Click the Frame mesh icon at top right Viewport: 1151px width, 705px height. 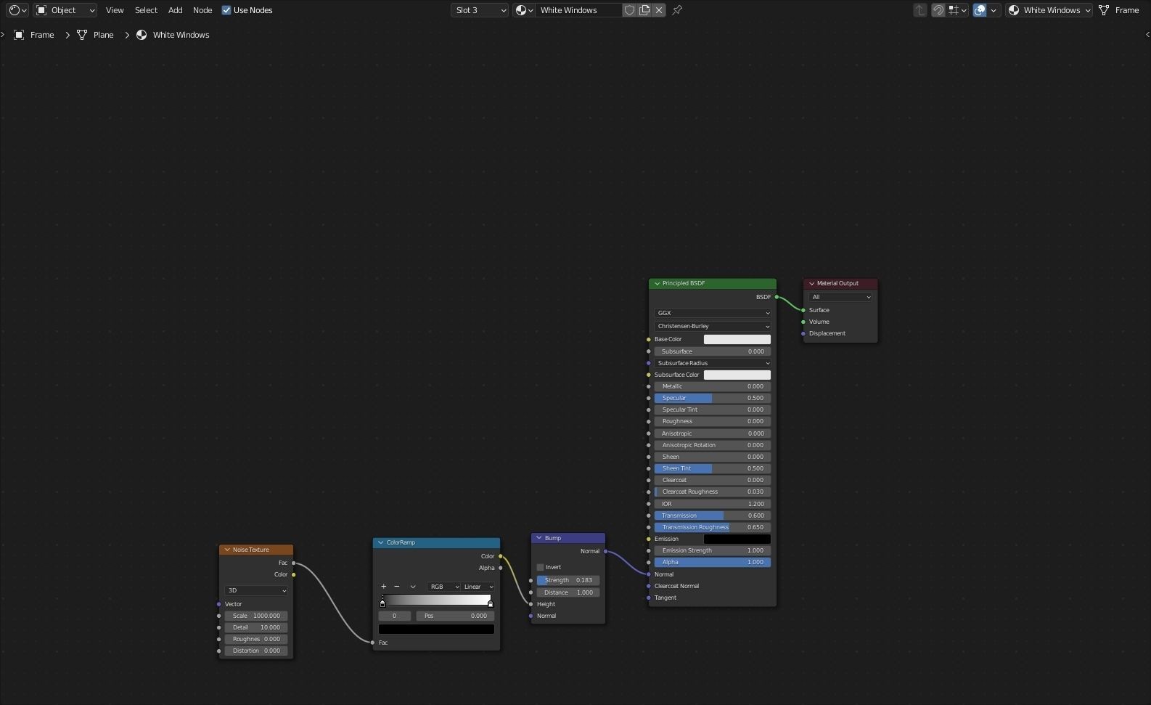click(x=1104, y=10)
